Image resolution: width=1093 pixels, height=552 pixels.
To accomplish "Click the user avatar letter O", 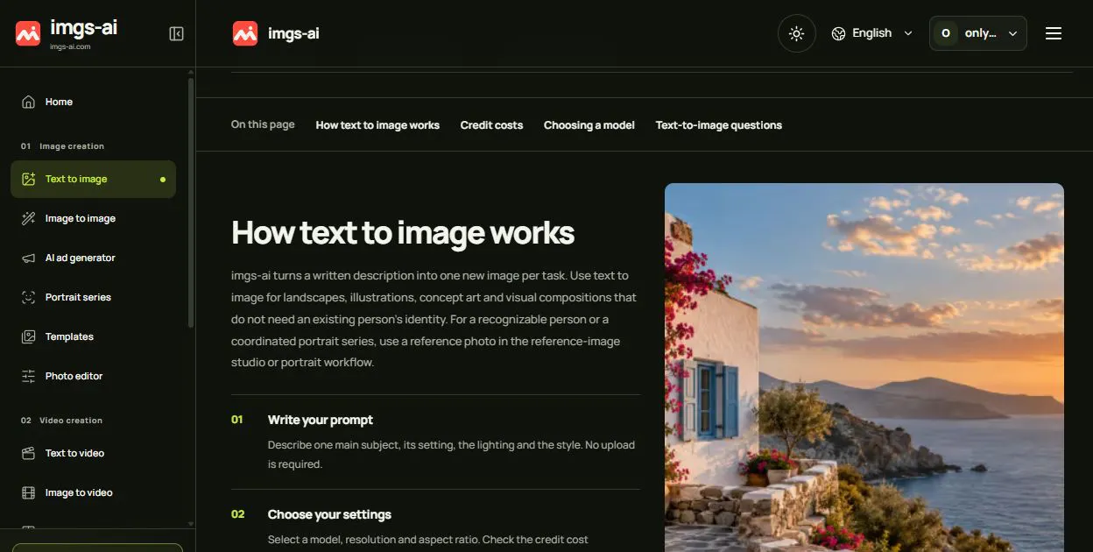I will coord(945,33).
